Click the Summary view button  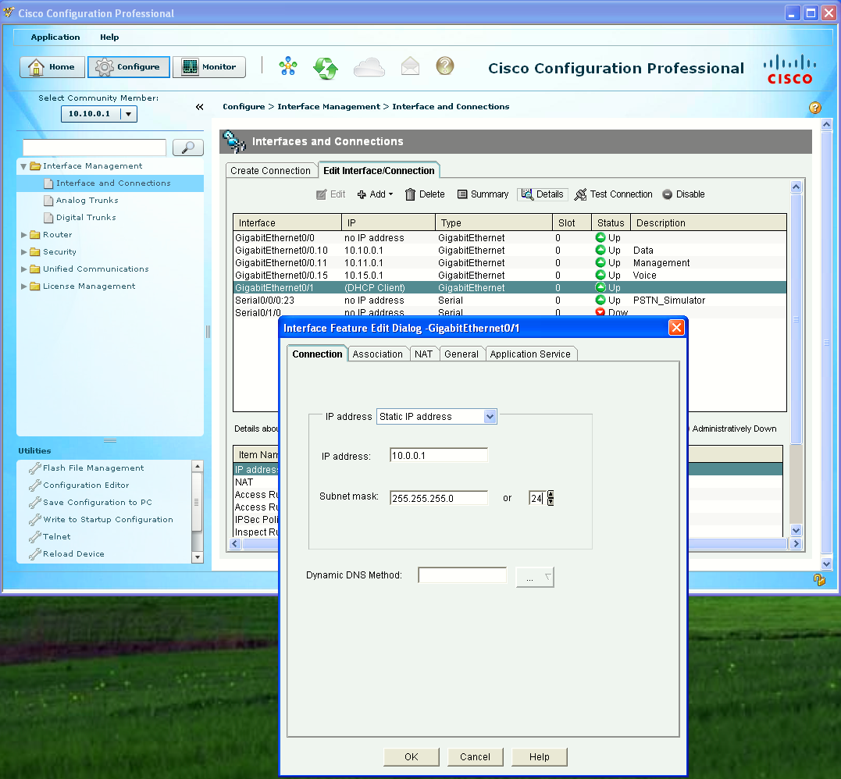click(483, 194)
